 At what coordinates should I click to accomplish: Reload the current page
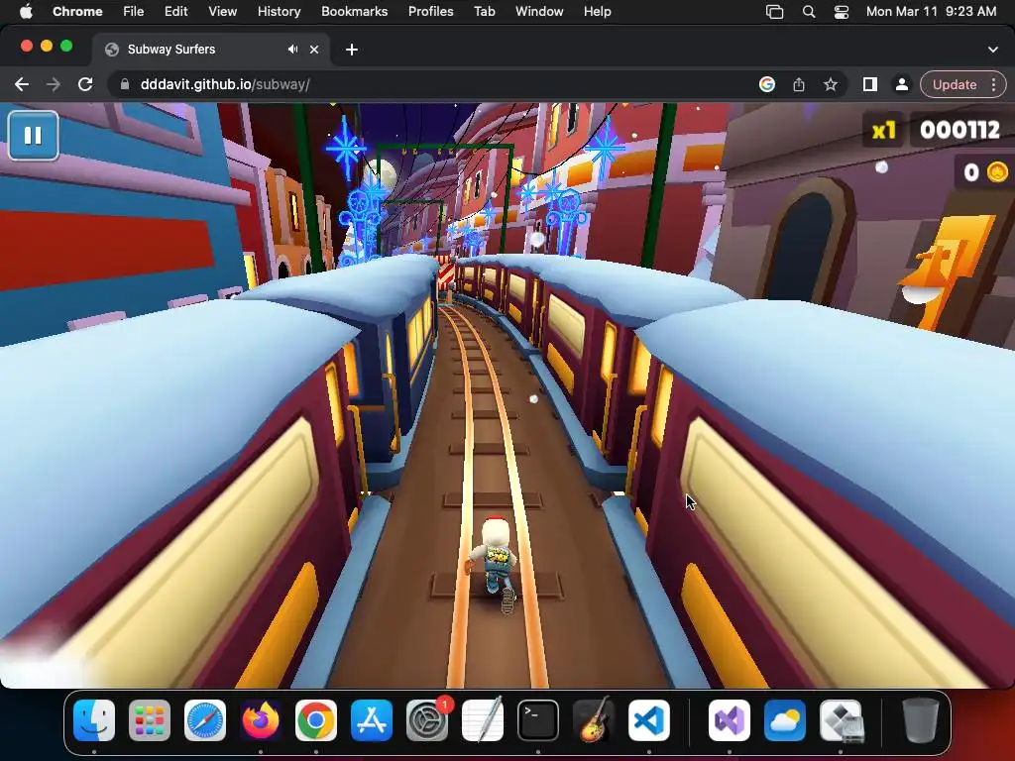click(85, 84)
